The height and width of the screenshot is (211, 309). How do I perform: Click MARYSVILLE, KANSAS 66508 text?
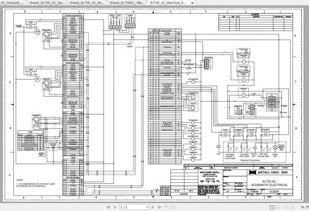[x=272, y=172]
